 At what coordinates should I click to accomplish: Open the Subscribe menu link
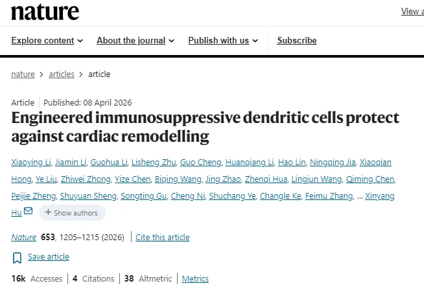pyautogui.click(x=297, y=41)
